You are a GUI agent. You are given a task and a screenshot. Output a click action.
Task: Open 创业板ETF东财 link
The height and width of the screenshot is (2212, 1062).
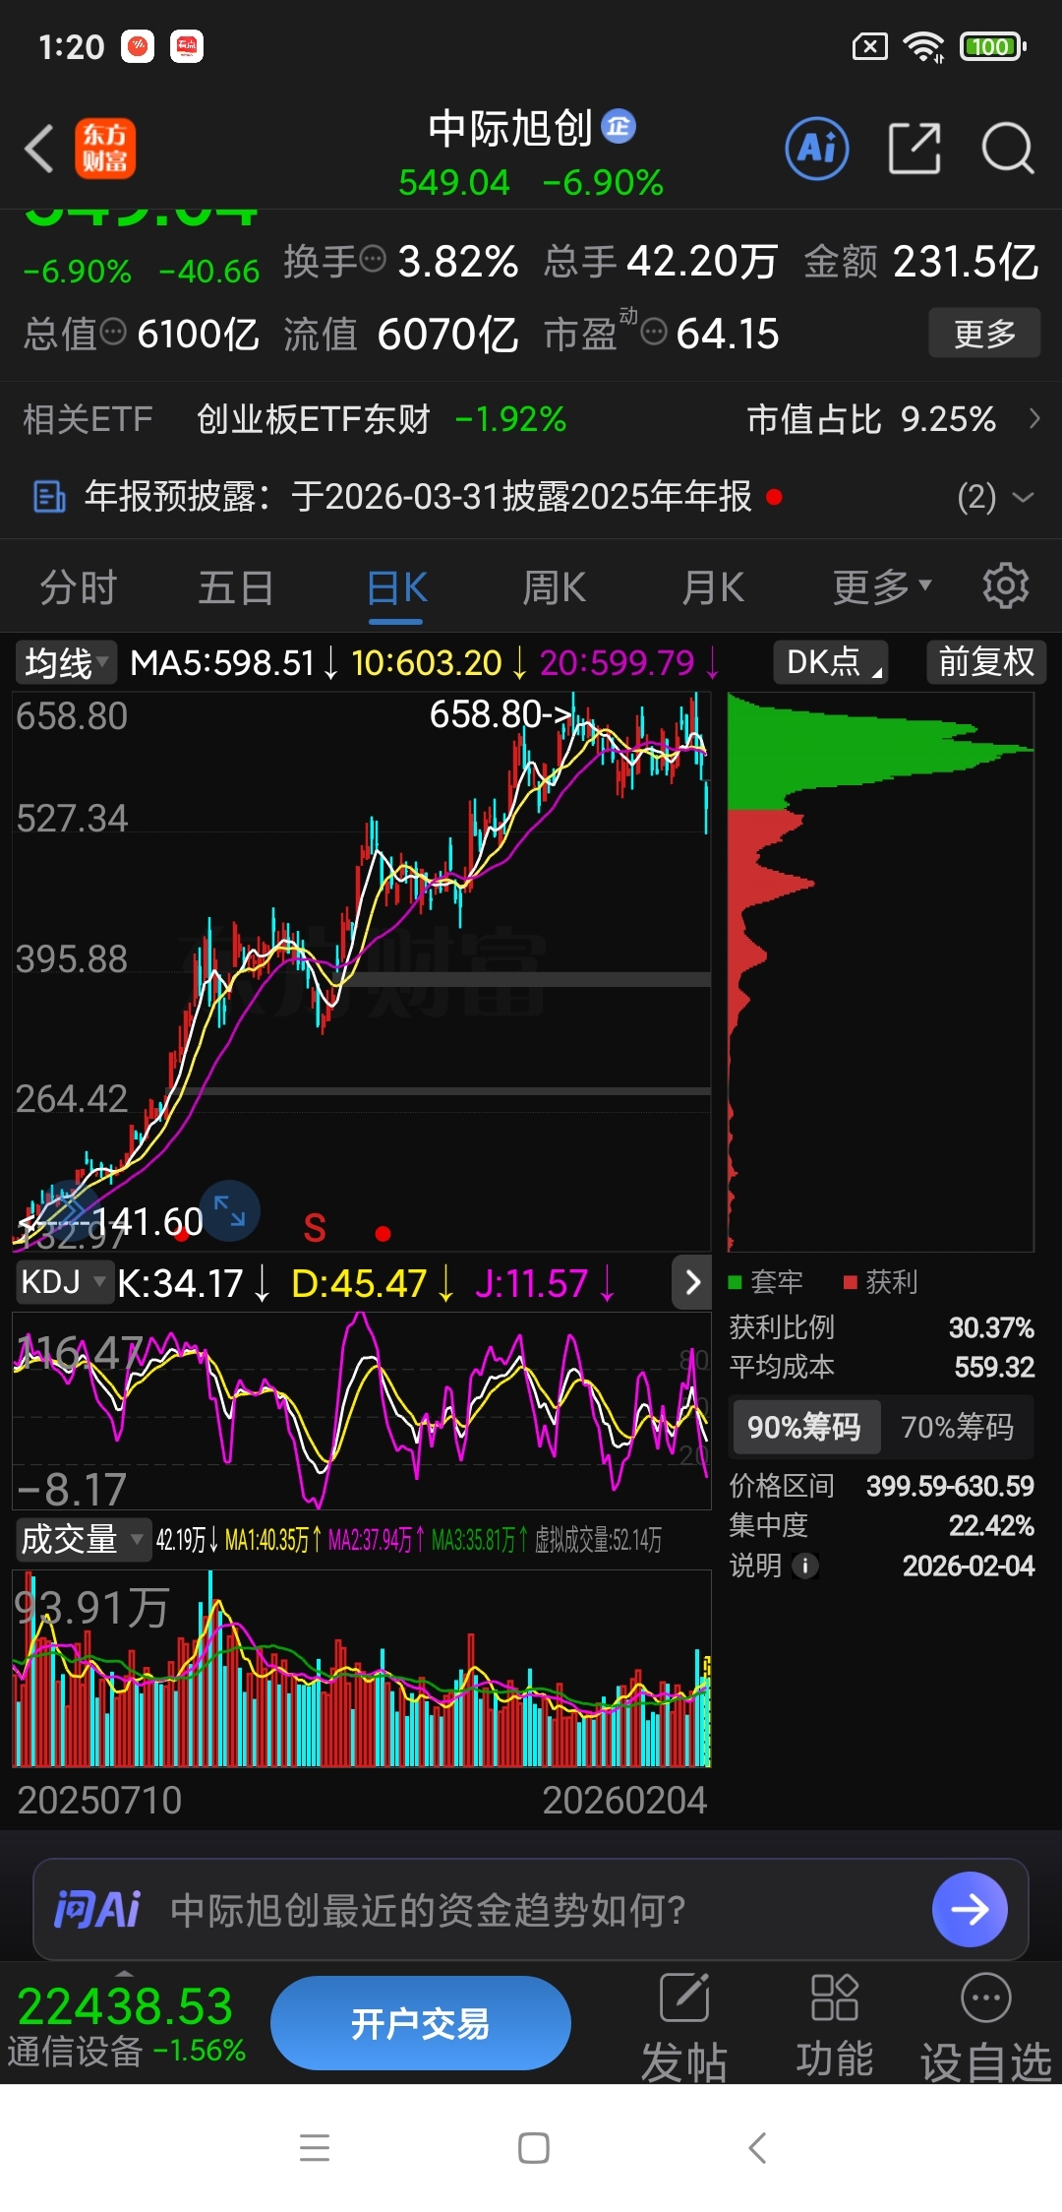click(314, 419)
